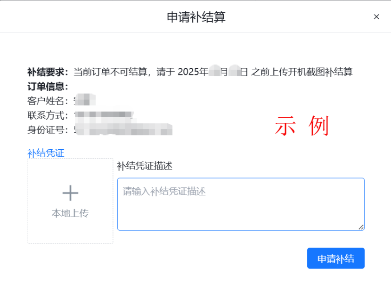
Task: Select the bold 订单信息 heading
Action: point(48,86)
